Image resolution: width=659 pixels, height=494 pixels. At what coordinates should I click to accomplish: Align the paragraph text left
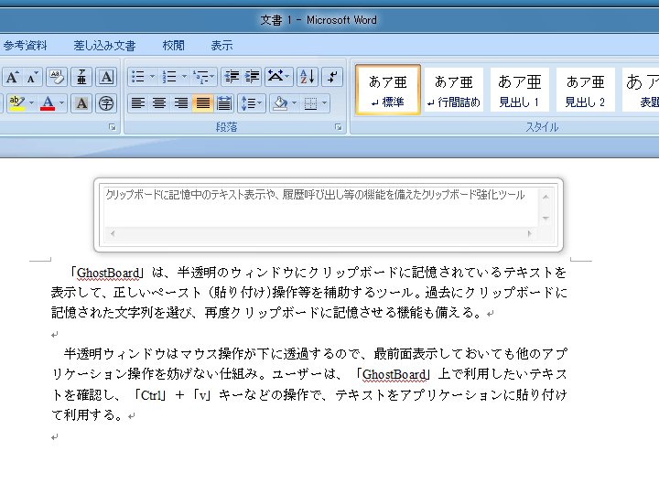tap(138, 102)
